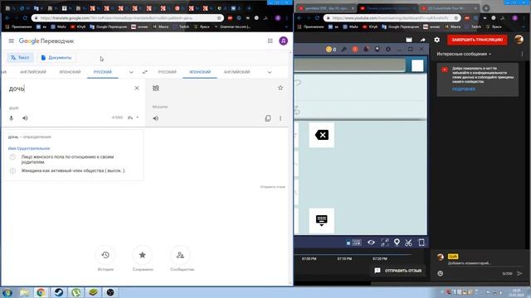This screenshot has height=298, width=531.
Task: Open Windows Start menu
Action: pyautogui.click(x=7, y=292)
